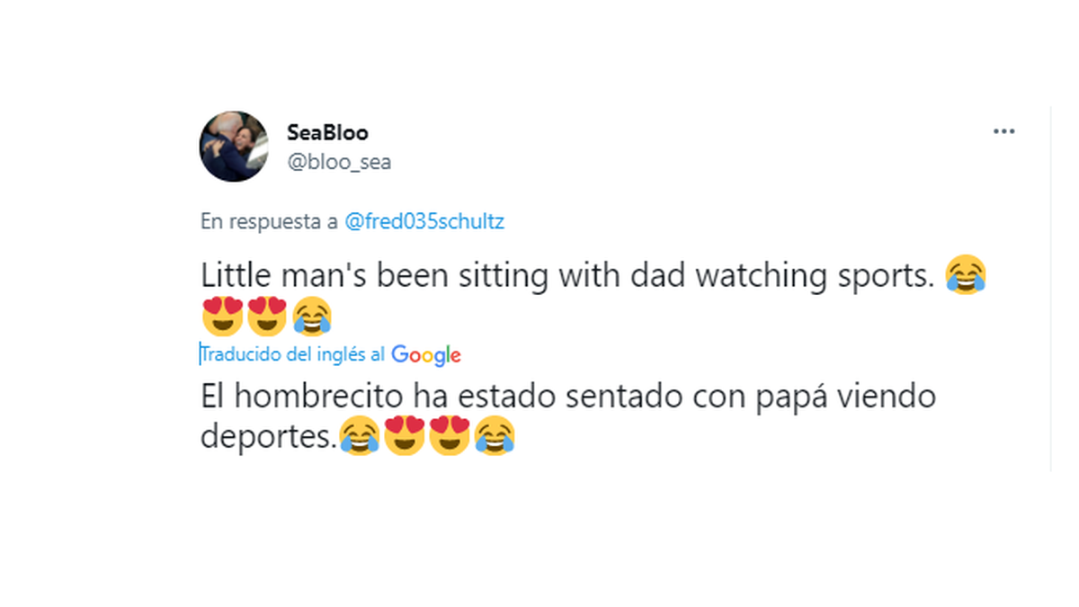Open the SeaBloo display name profile

point(327,132)
